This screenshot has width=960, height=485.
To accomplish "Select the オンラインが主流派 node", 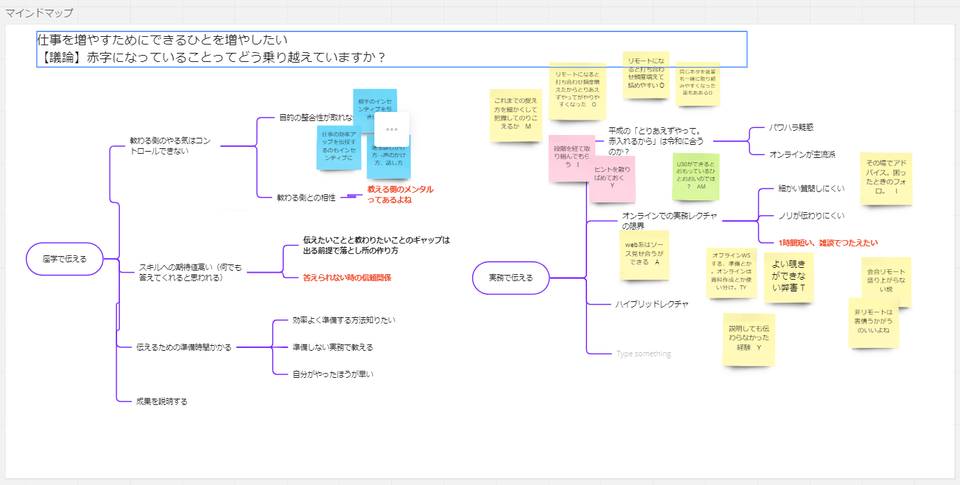I will [x=802, y=154].
